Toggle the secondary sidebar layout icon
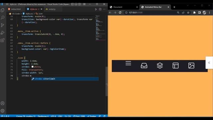Image resolution: width=213 pixels, height=120 pixels. click(x=80, y=4)
